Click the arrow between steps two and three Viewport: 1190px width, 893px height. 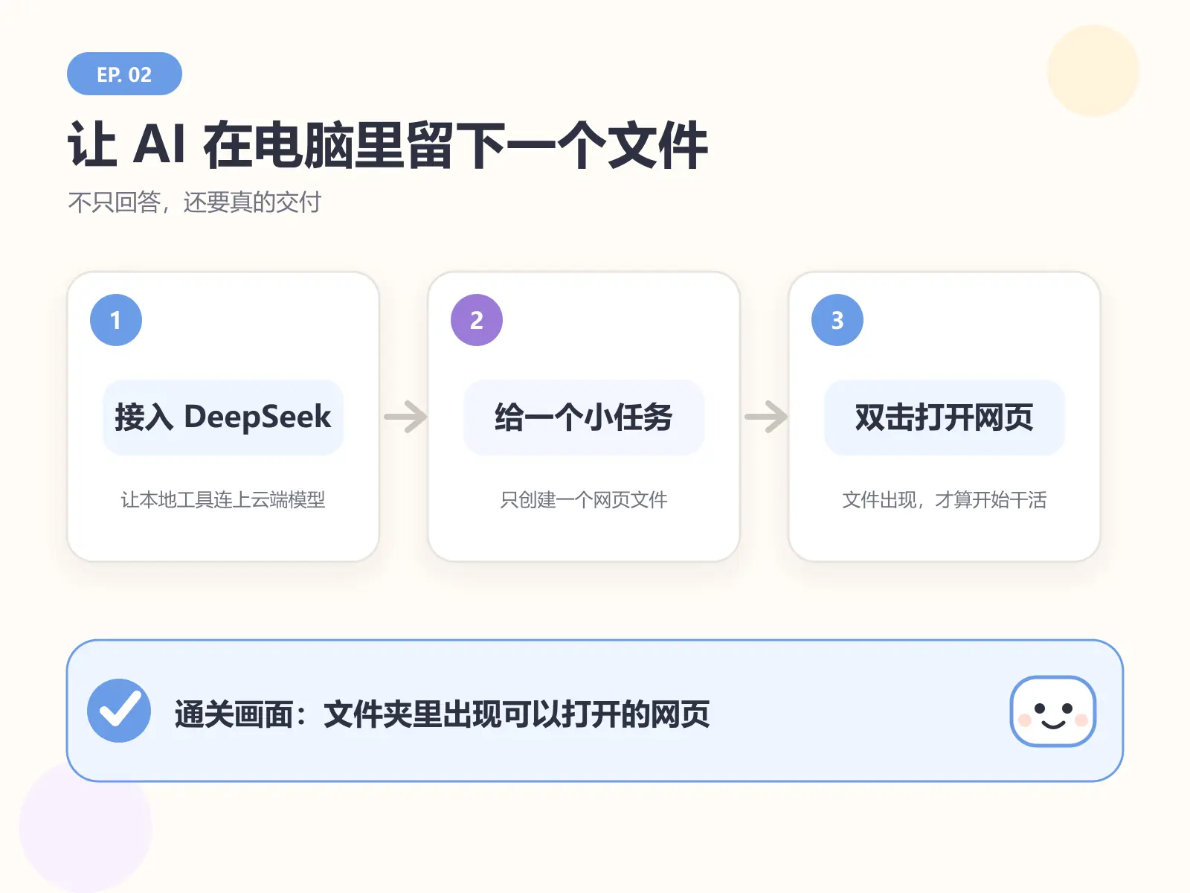click(766, 417)
